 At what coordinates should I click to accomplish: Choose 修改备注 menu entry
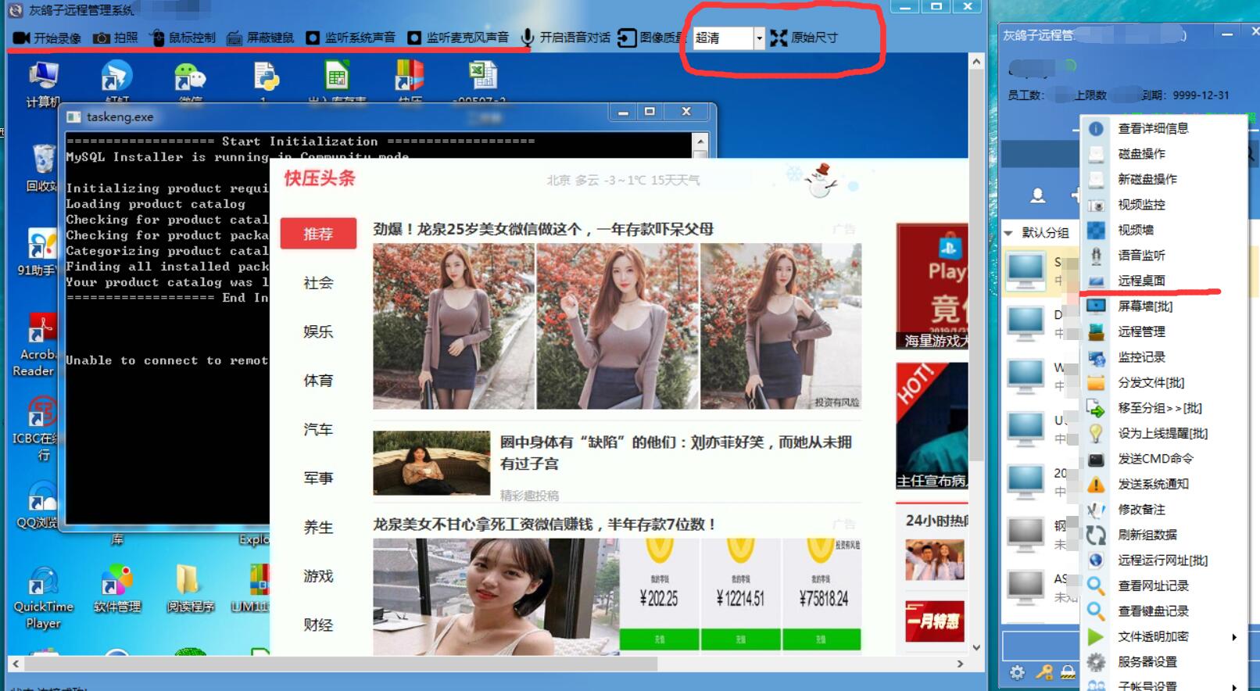tap(1141, 510)
